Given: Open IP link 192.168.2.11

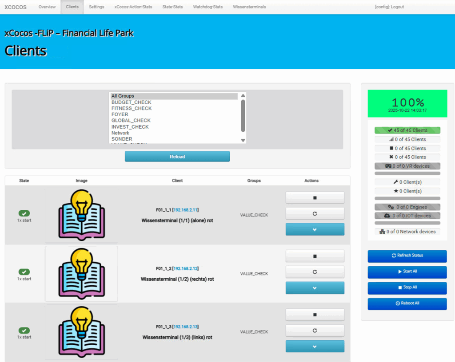Looking at the screenshot, I should [186, 210].
